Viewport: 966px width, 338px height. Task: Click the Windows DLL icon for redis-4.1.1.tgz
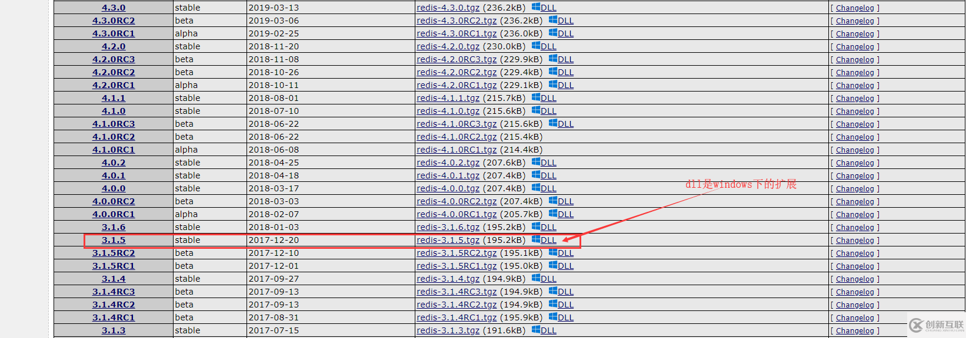pos(536,97)
